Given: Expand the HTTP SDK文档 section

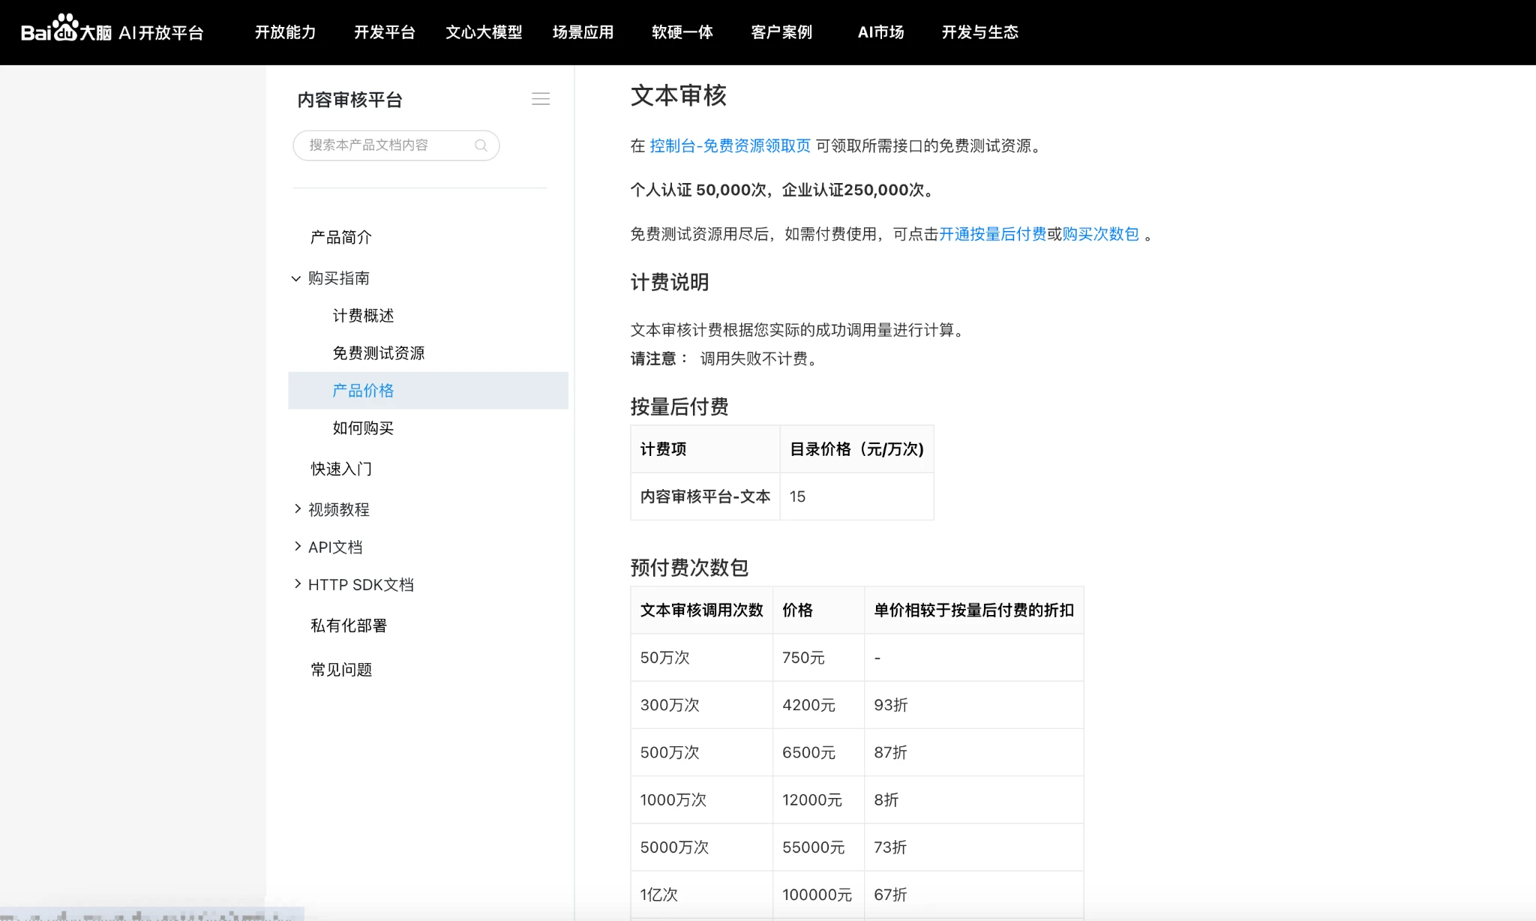Looking at the screenshot, I should tap(298, 584).
